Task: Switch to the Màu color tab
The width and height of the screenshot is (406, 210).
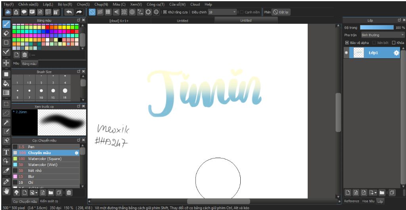Action: click(16, 63)
